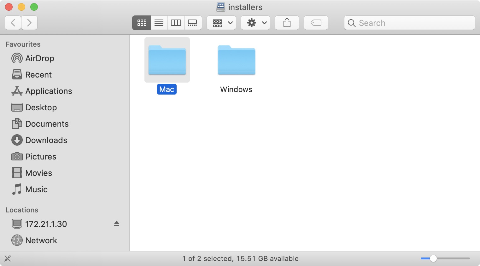The height and width of the screenshot is (266, 480).
Task: Switch to icon view
Action: click(x=142, y=23)
